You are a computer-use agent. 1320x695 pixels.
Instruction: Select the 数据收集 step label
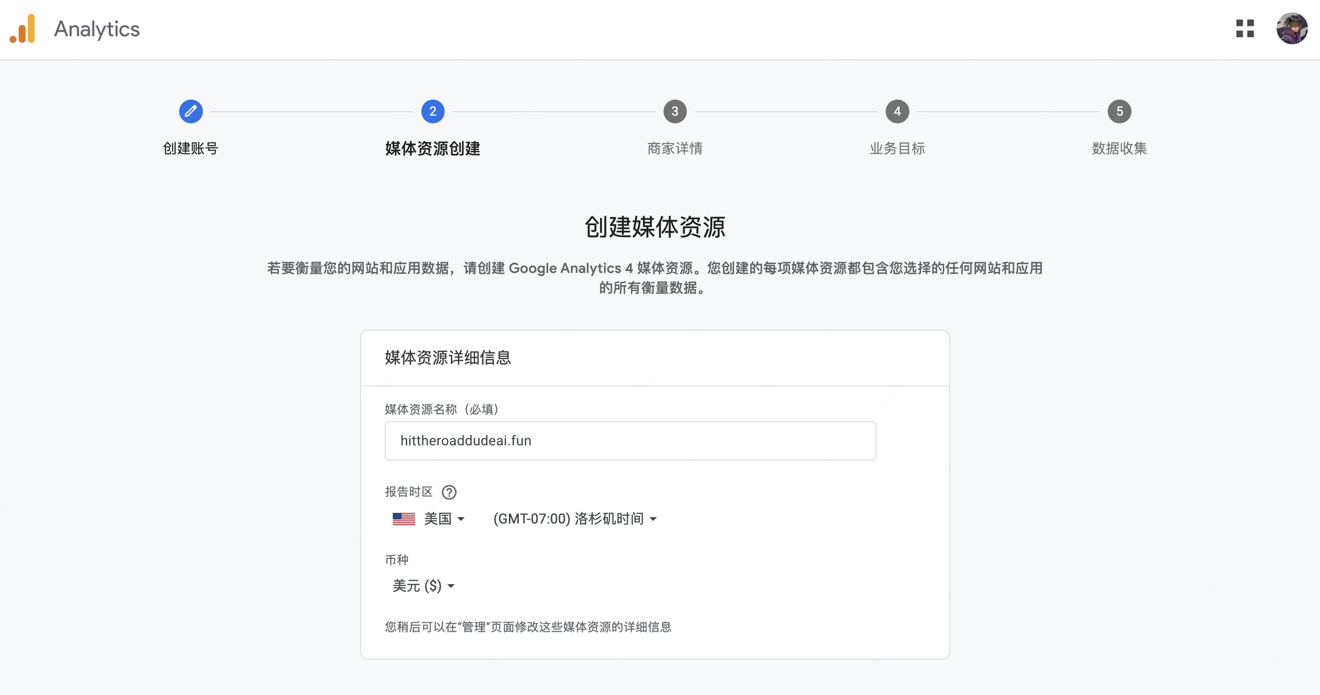pyautogui.click(x=1119, y=149)
